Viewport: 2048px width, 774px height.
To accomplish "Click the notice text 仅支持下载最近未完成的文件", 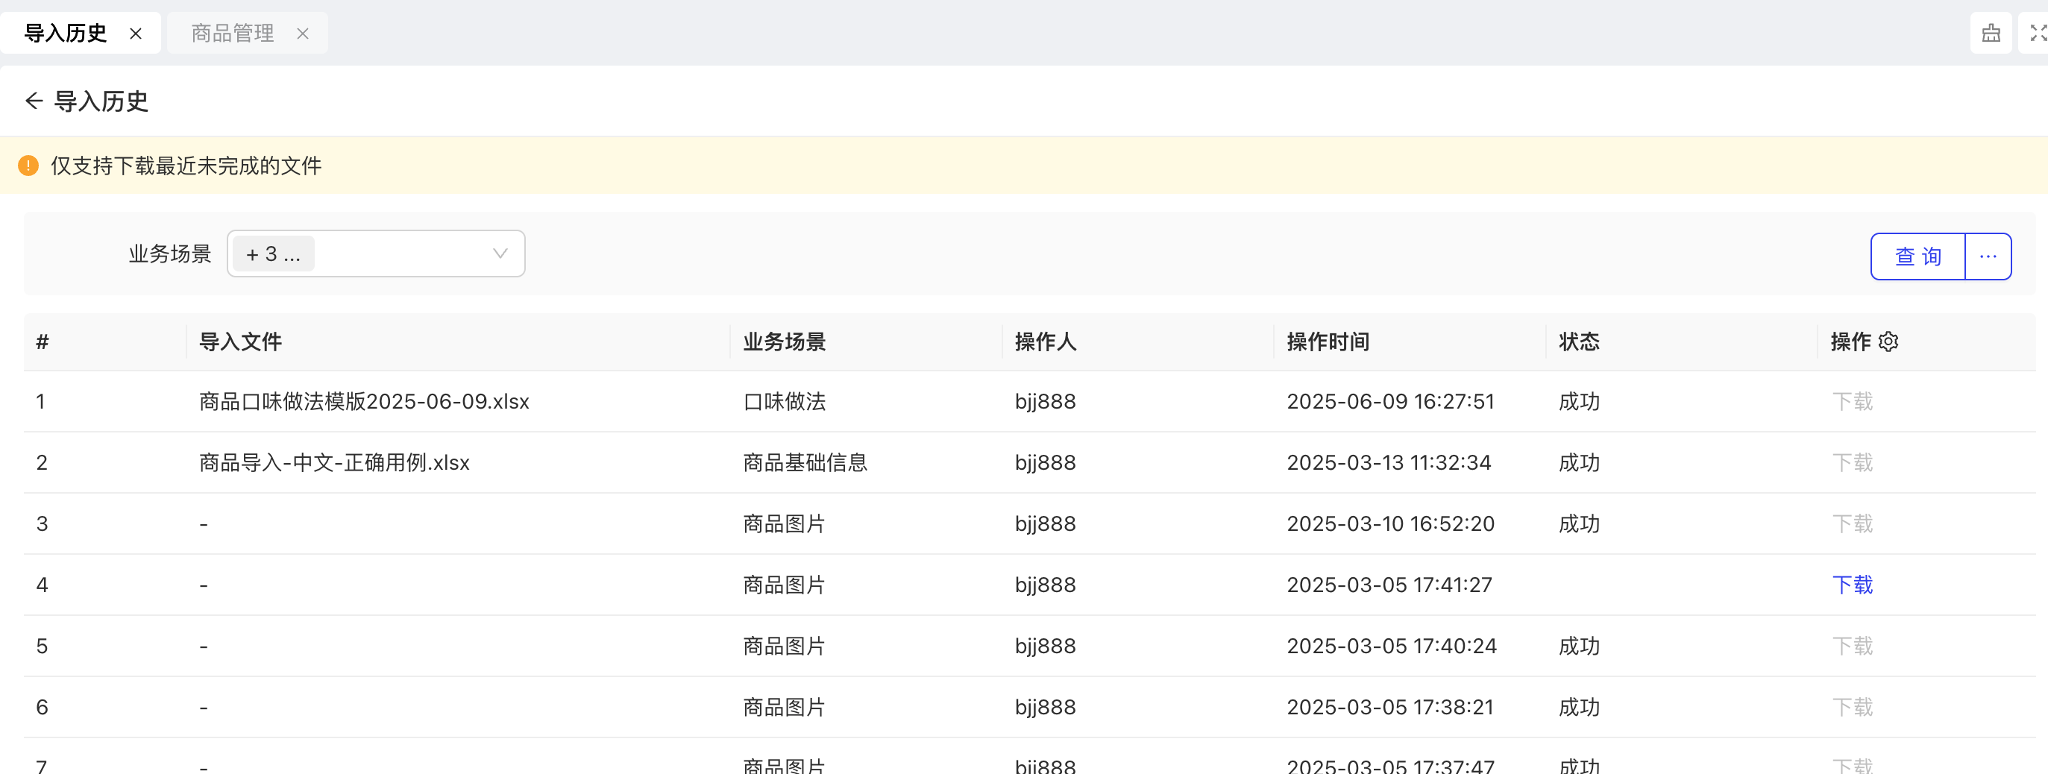I will (x=186, y=166).
